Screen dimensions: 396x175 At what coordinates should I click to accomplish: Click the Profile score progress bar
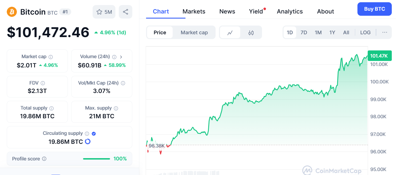96,159
